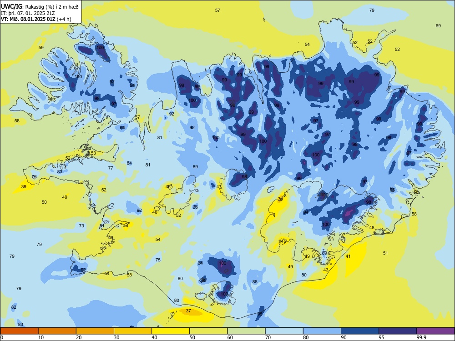Click the title text 'Rakastig (%) í 2 m hæð'
The width and height of the screenshot is (455, 341).
(x=52, y=7)
